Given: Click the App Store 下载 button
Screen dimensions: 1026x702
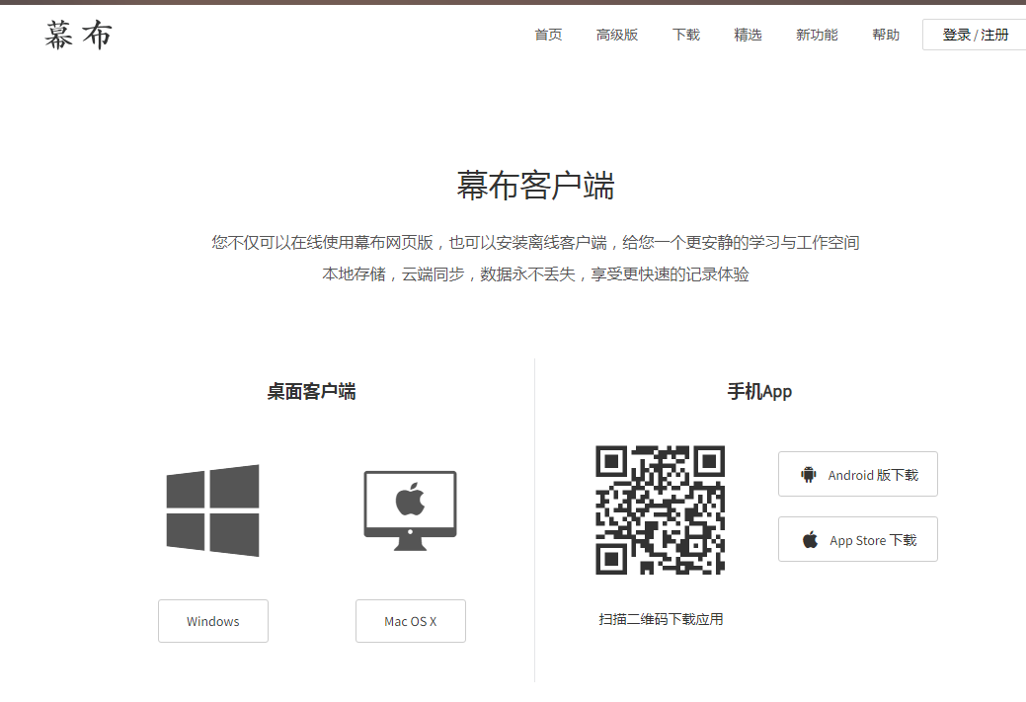Looking at the screenshot, I should tap(857, 539).
